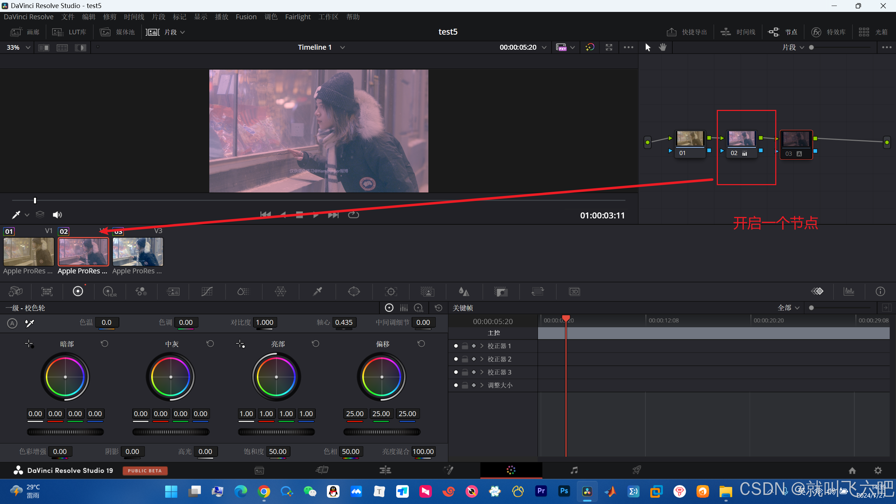Expand the Timeline 1 name dropdown
Screen dimensions: 896x504
[342, 47]
